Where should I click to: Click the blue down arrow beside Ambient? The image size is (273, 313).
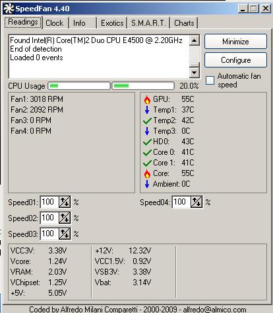pyautogui.click(x=147, y=184)
